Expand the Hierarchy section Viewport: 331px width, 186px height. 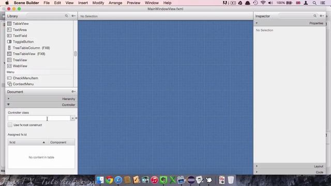8,99
